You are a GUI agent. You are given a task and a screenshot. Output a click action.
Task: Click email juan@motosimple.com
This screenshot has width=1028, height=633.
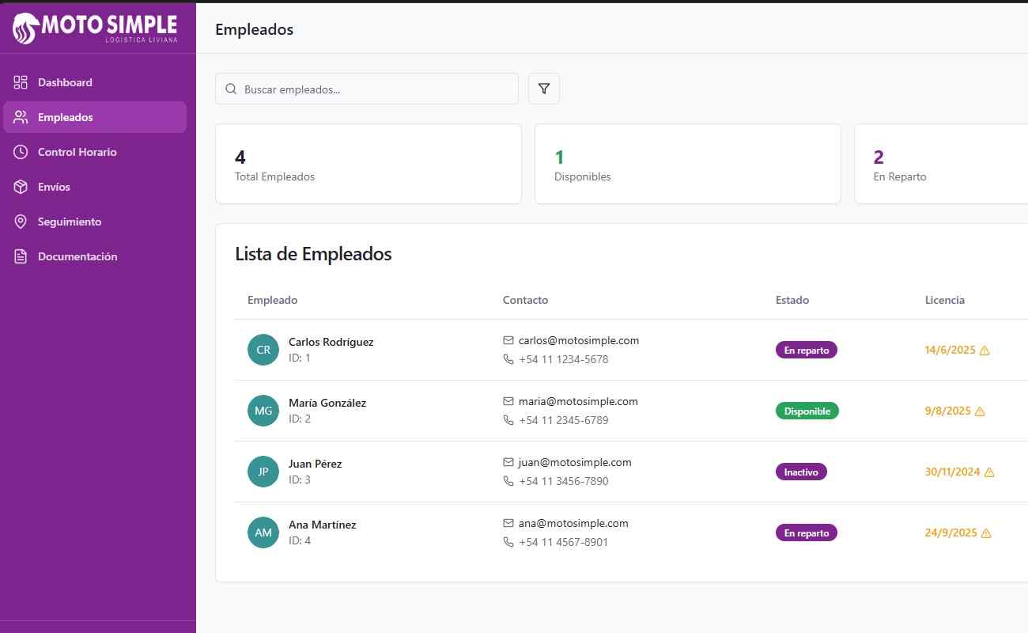coord(575,462)
